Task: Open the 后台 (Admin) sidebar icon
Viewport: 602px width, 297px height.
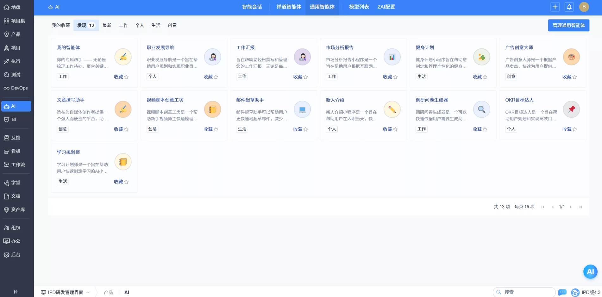Action: click(x=13, y=254)
